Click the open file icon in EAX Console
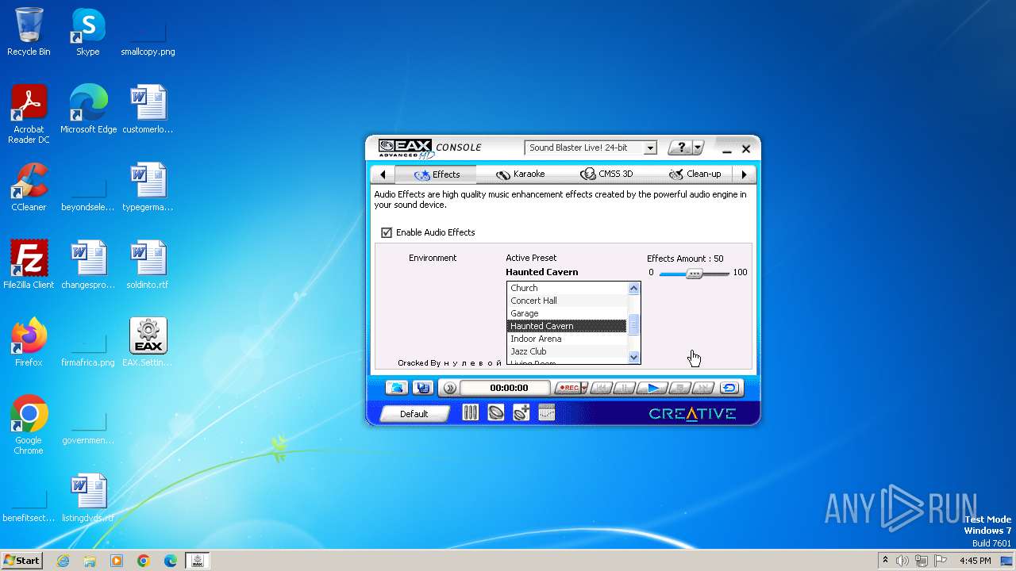Image resolution: width=1016 pixels, height=571 pixels. pos(397,388)
